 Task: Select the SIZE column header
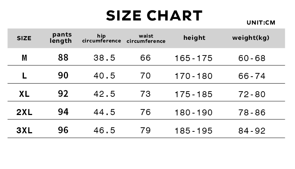pos(24,38)
